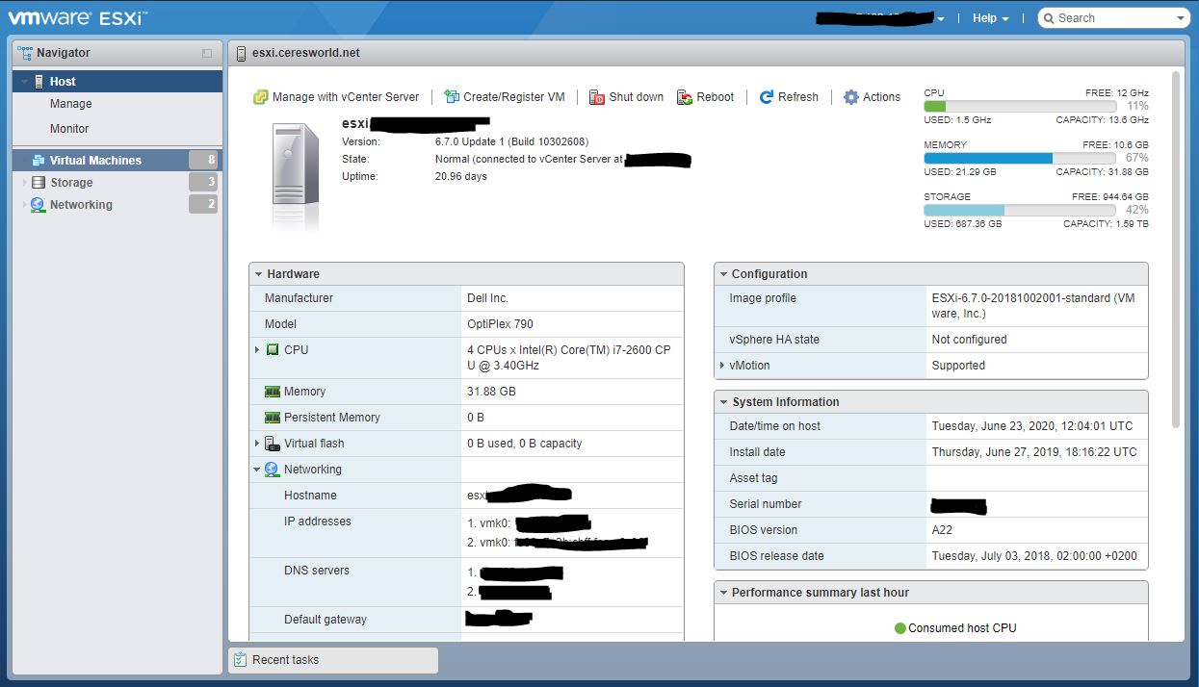Click the Shut down host icon

point(597,97)
